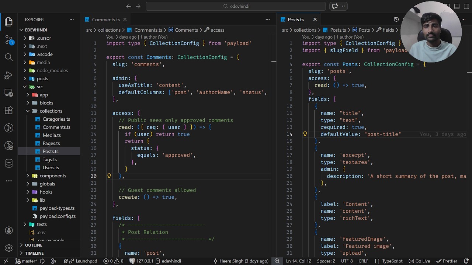
Task: Collapse the src folder
Action: tap(25, 86)
